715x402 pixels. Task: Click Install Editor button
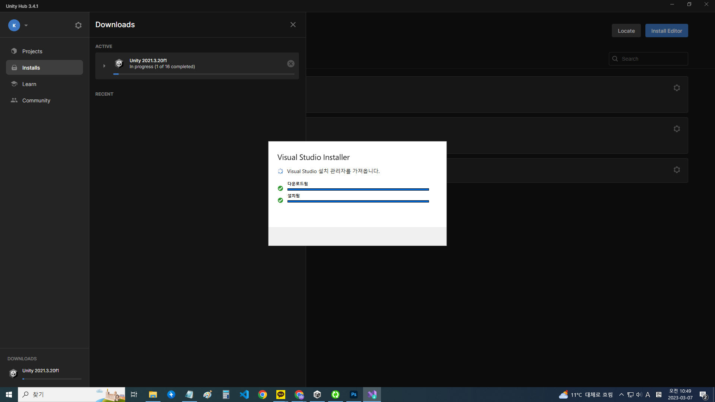pyautogui.click(x=667, y=31)
